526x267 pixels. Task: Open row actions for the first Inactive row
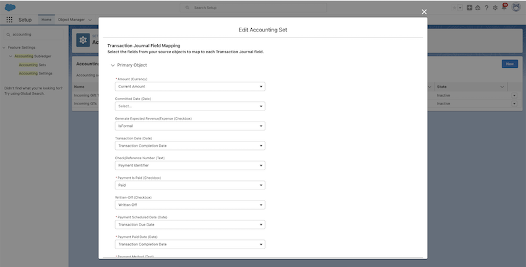pyautogui.click(x=514, y=95)
